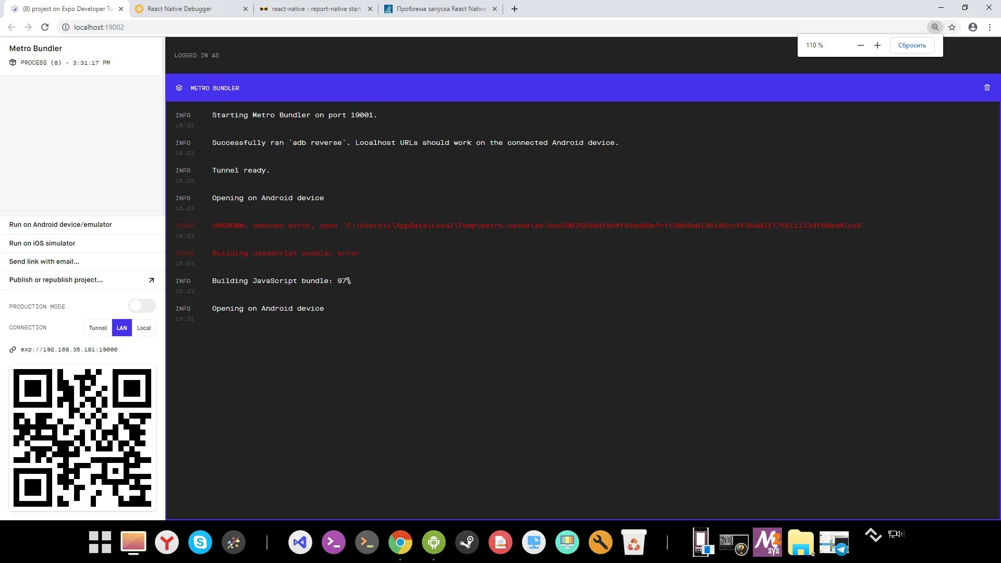This screenshot has width=1001, height=563.
Task: Toggle Production Mode switch
Action: (142, 306)
